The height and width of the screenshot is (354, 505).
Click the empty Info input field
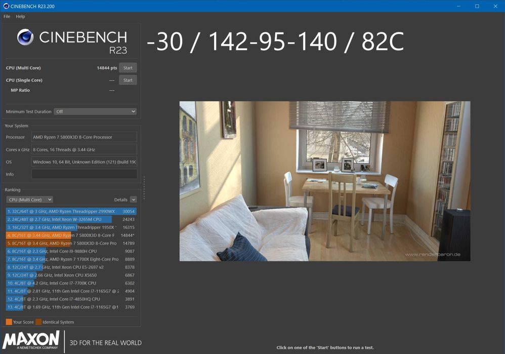tap(84, 174)
